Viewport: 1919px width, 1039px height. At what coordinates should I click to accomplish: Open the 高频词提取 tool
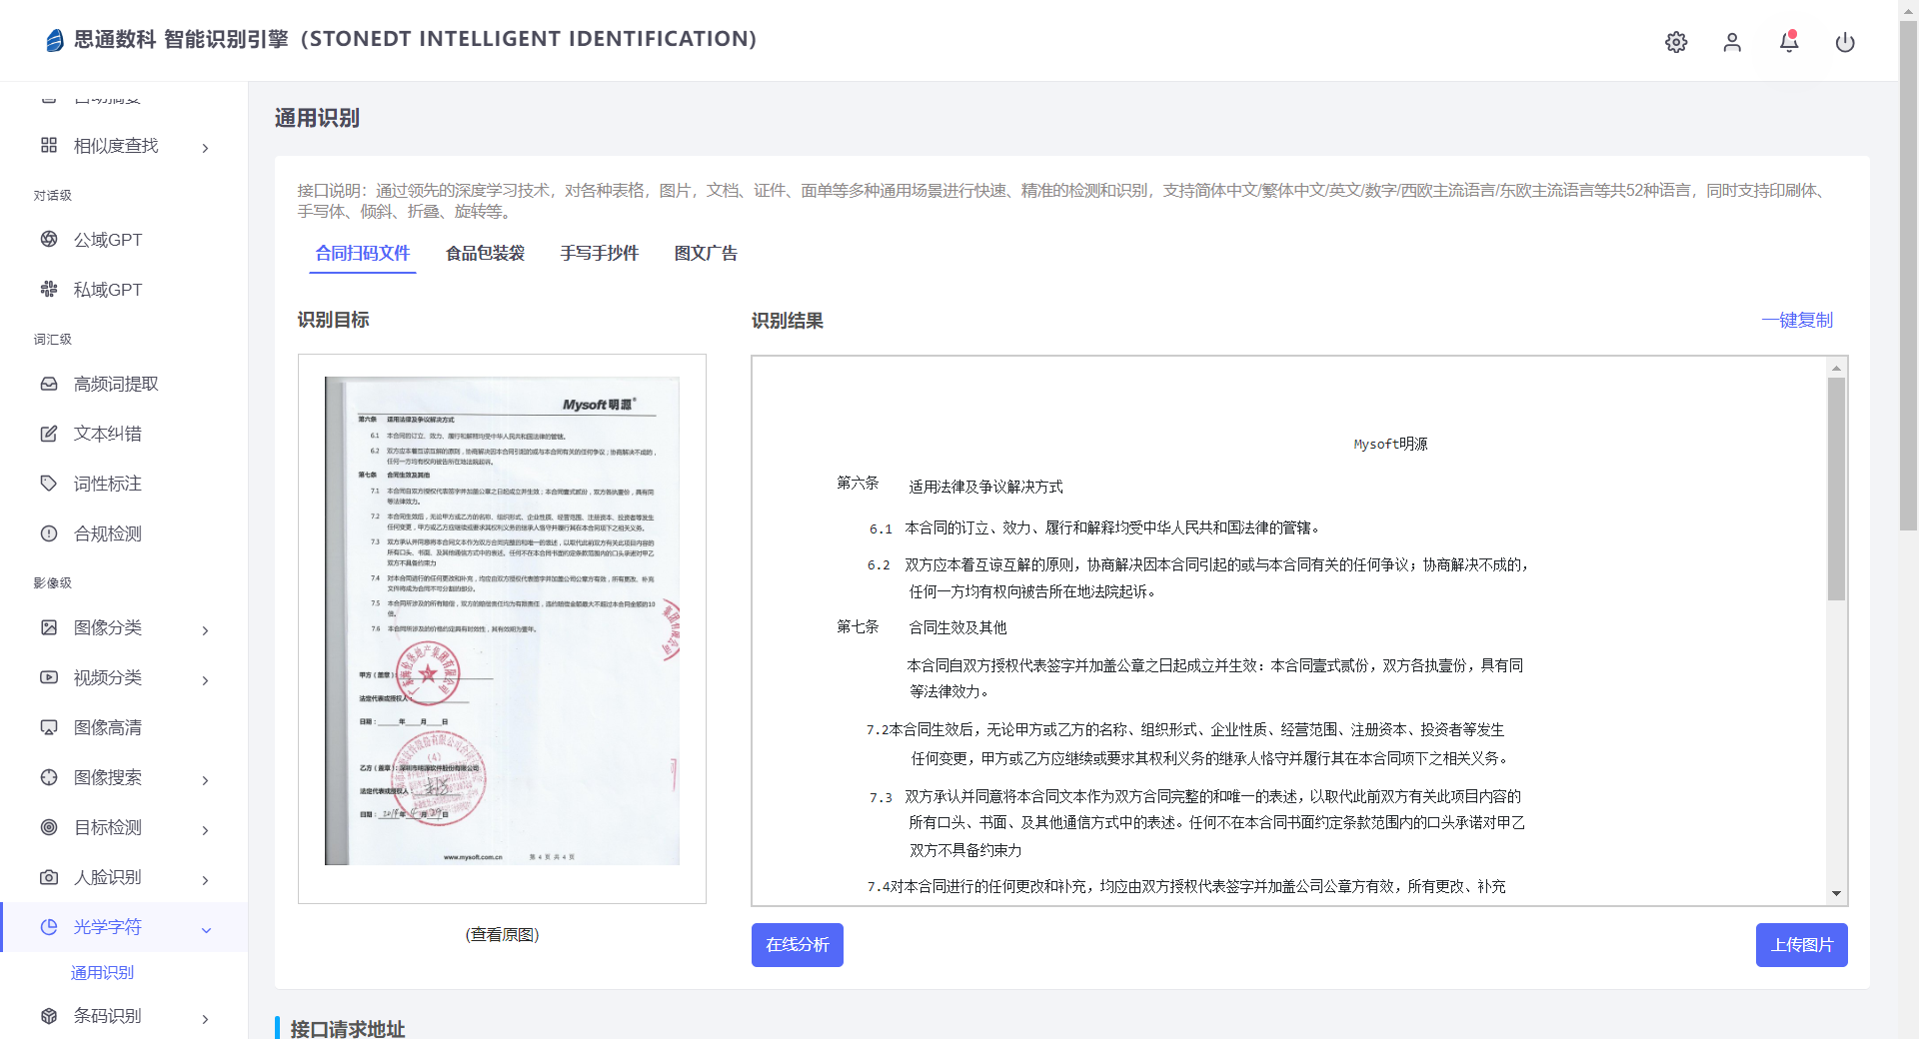coord(113,383)
